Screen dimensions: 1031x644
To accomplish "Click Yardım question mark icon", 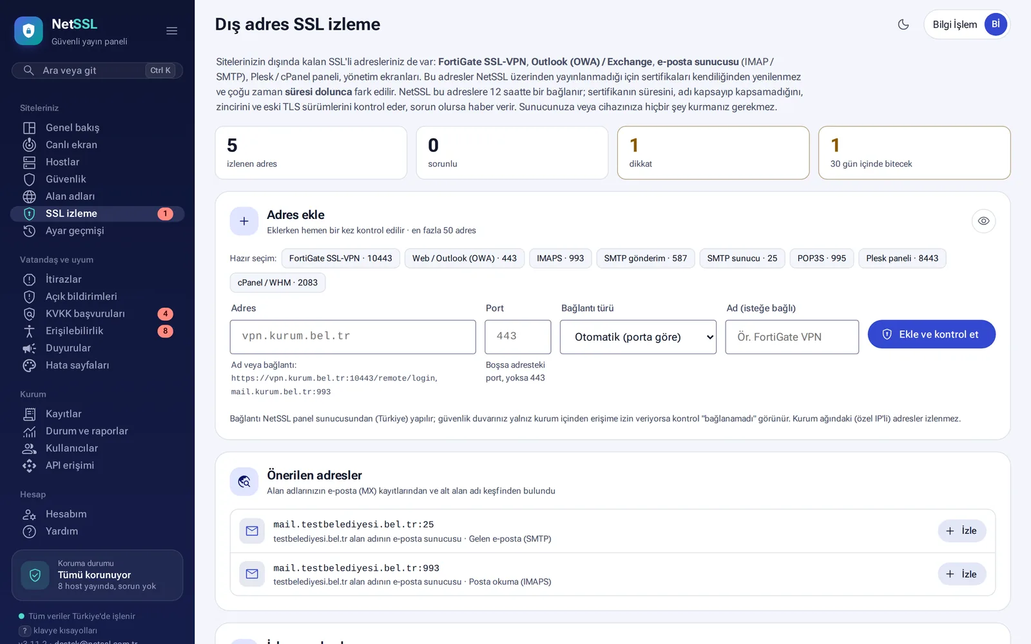I will [x=30, y=531].
